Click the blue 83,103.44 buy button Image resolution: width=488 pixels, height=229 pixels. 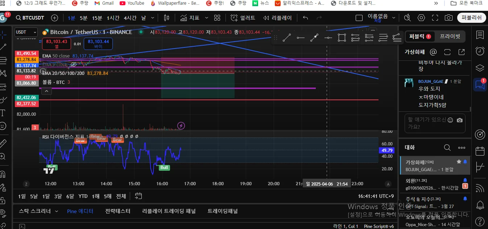(98, 44)
